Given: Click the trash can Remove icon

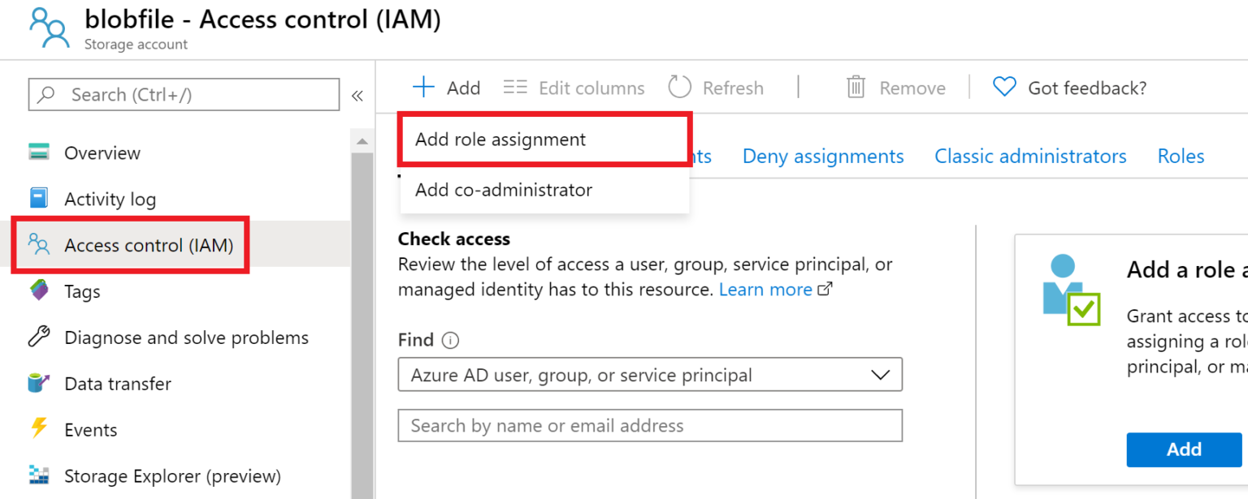Looking at the screenshot, I should click(856, 87).
